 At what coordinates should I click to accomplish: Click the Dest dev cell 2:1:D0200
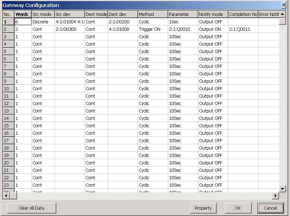(x=123, y=22)
